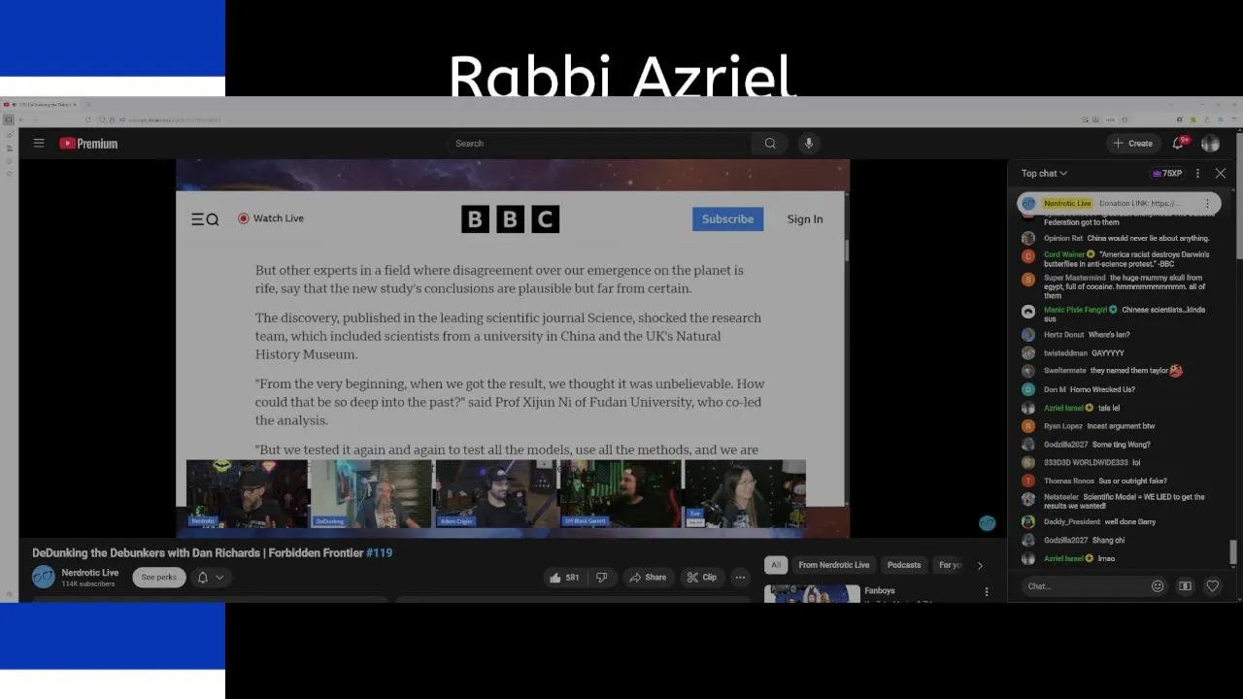Open the account avatar menu
The width and height of the screenshot is (1243, 699).
pyautogui.click(x=1210, y=144)
